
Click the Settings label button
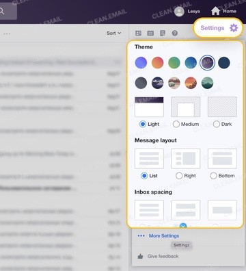point(213,28)
